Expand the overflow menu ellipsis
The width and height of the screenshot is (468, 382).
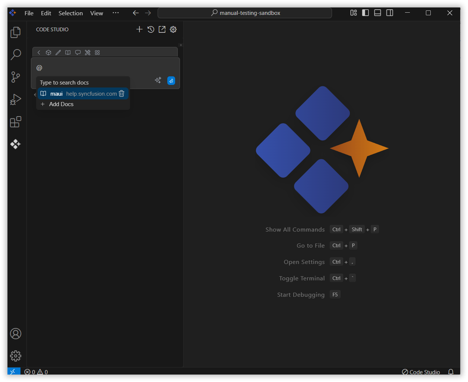(x=116, y=13)
